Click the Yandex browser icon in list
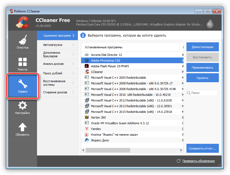 click(x=87, y=129)
